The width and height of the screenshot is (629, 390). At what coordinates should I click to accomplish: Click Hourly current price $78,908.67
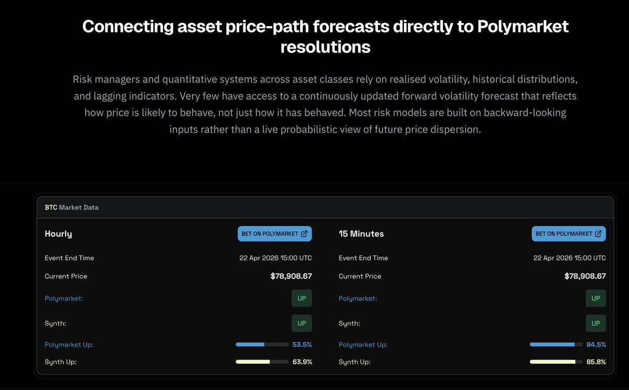pos(291,276)
